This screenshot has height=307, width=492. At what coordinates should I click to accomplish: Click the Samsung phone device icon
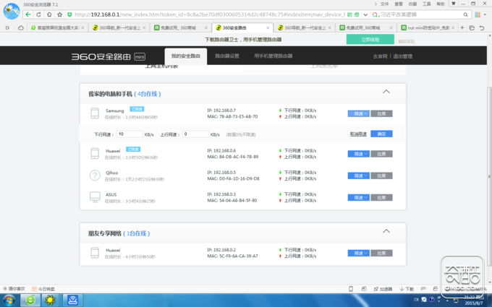95,113
